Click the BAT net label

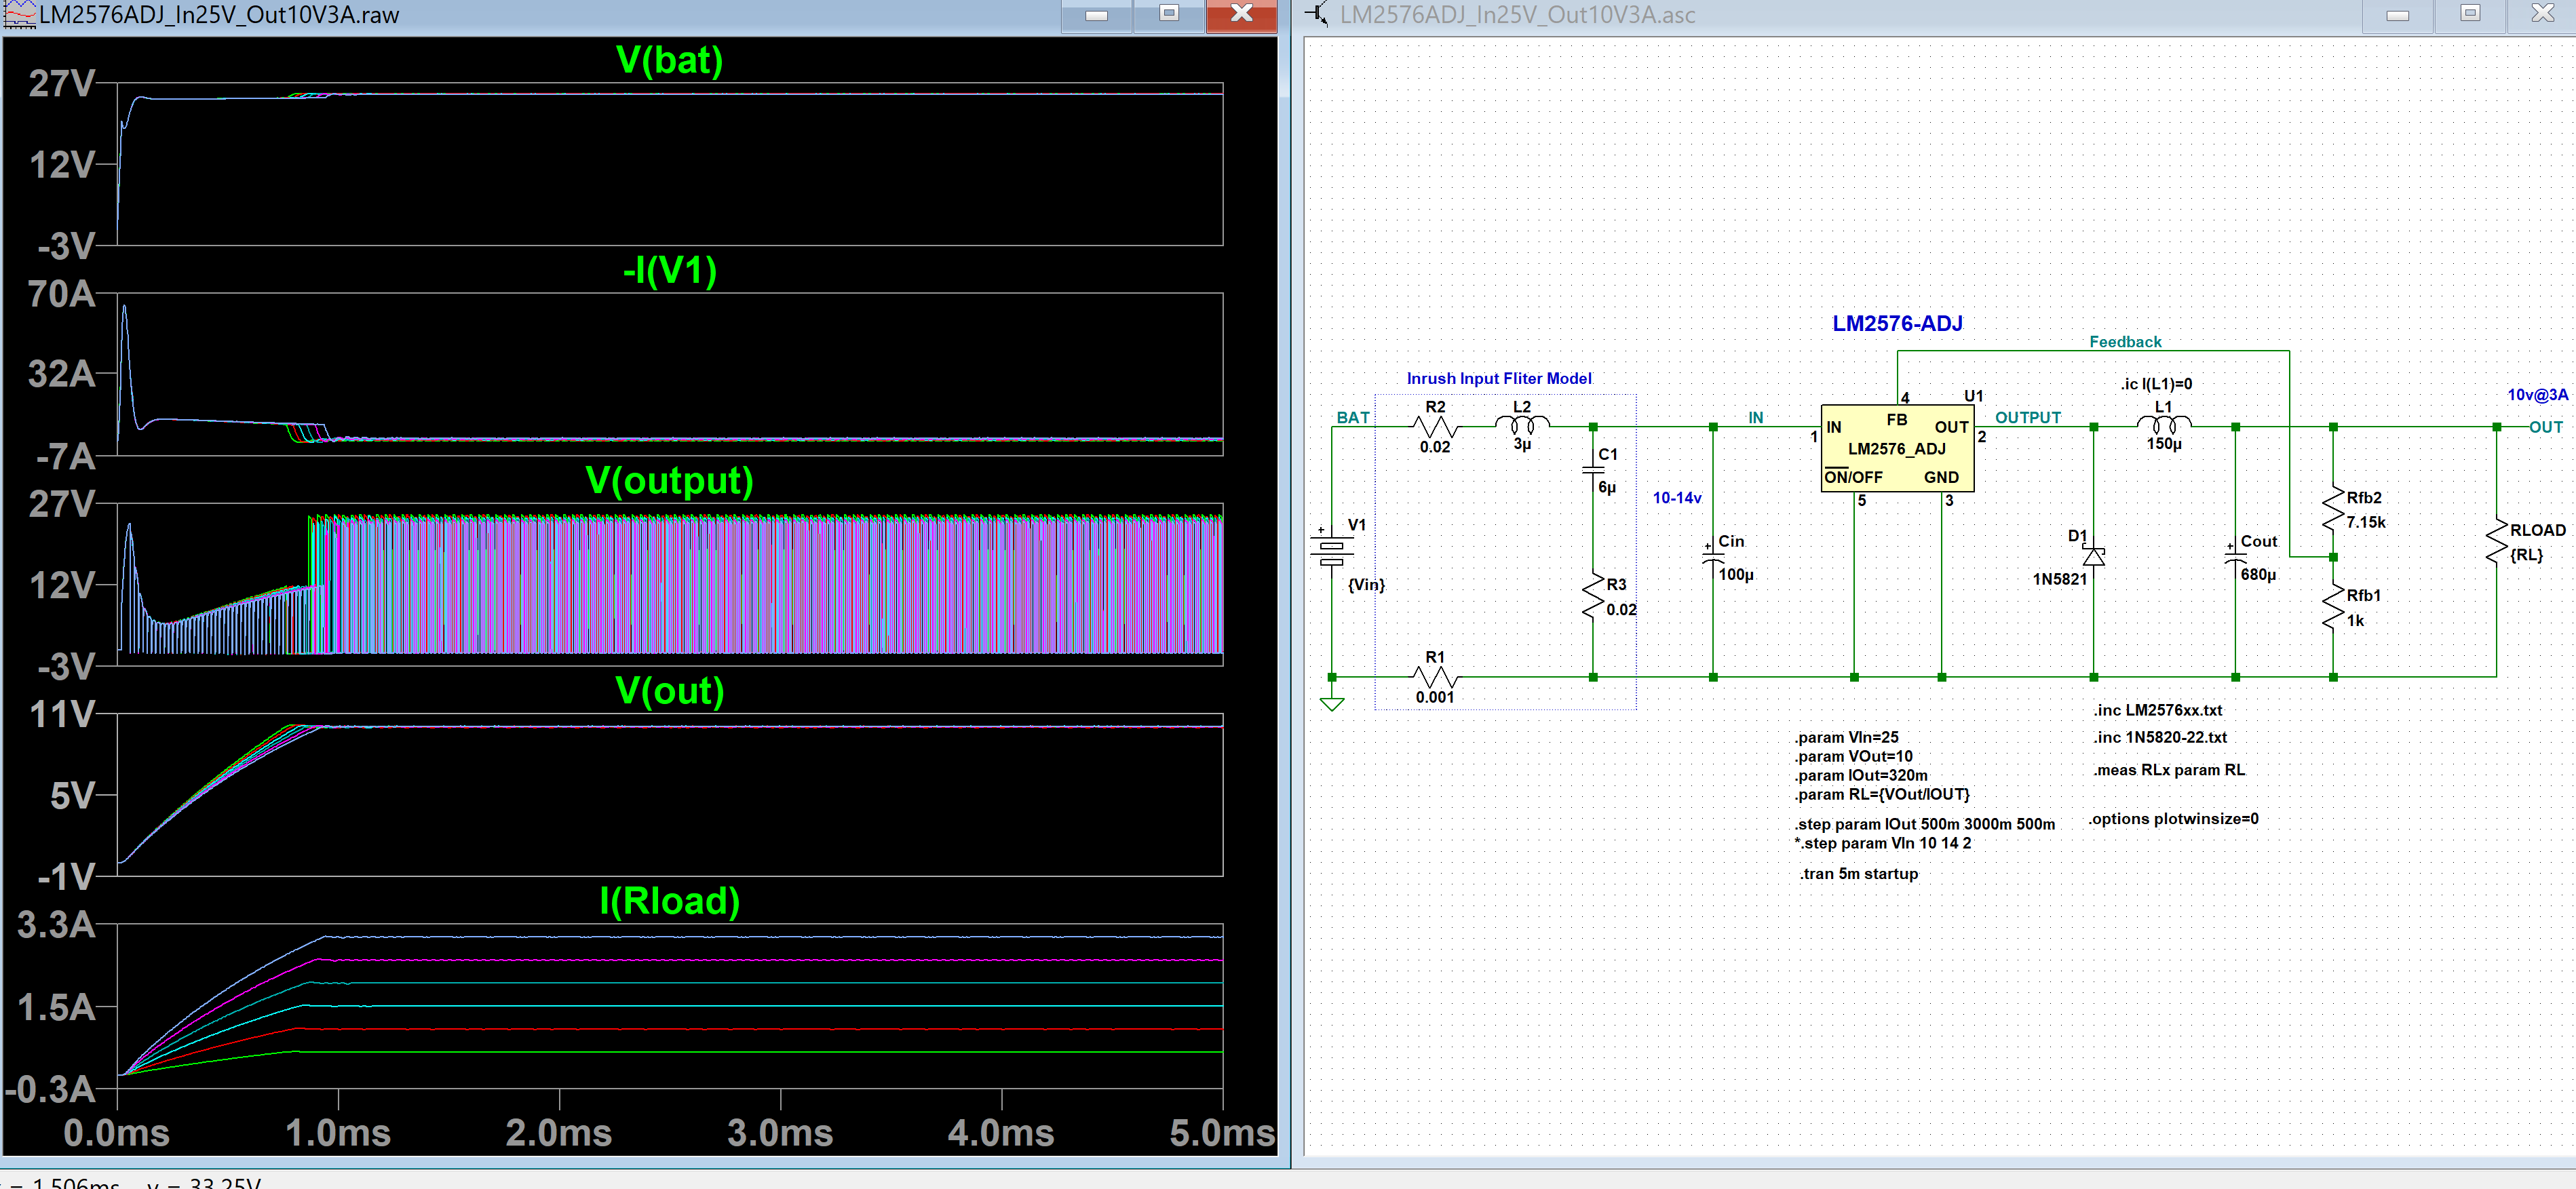pos(1353,417)
